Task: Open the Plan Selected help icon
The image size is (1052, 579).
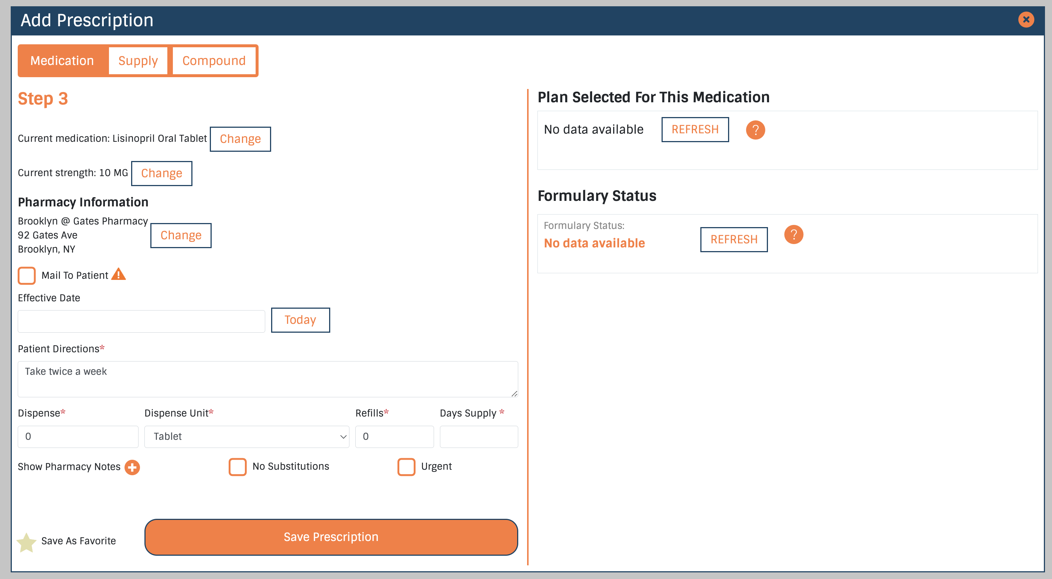Action: pyautogui.click(x=755, y=130)
